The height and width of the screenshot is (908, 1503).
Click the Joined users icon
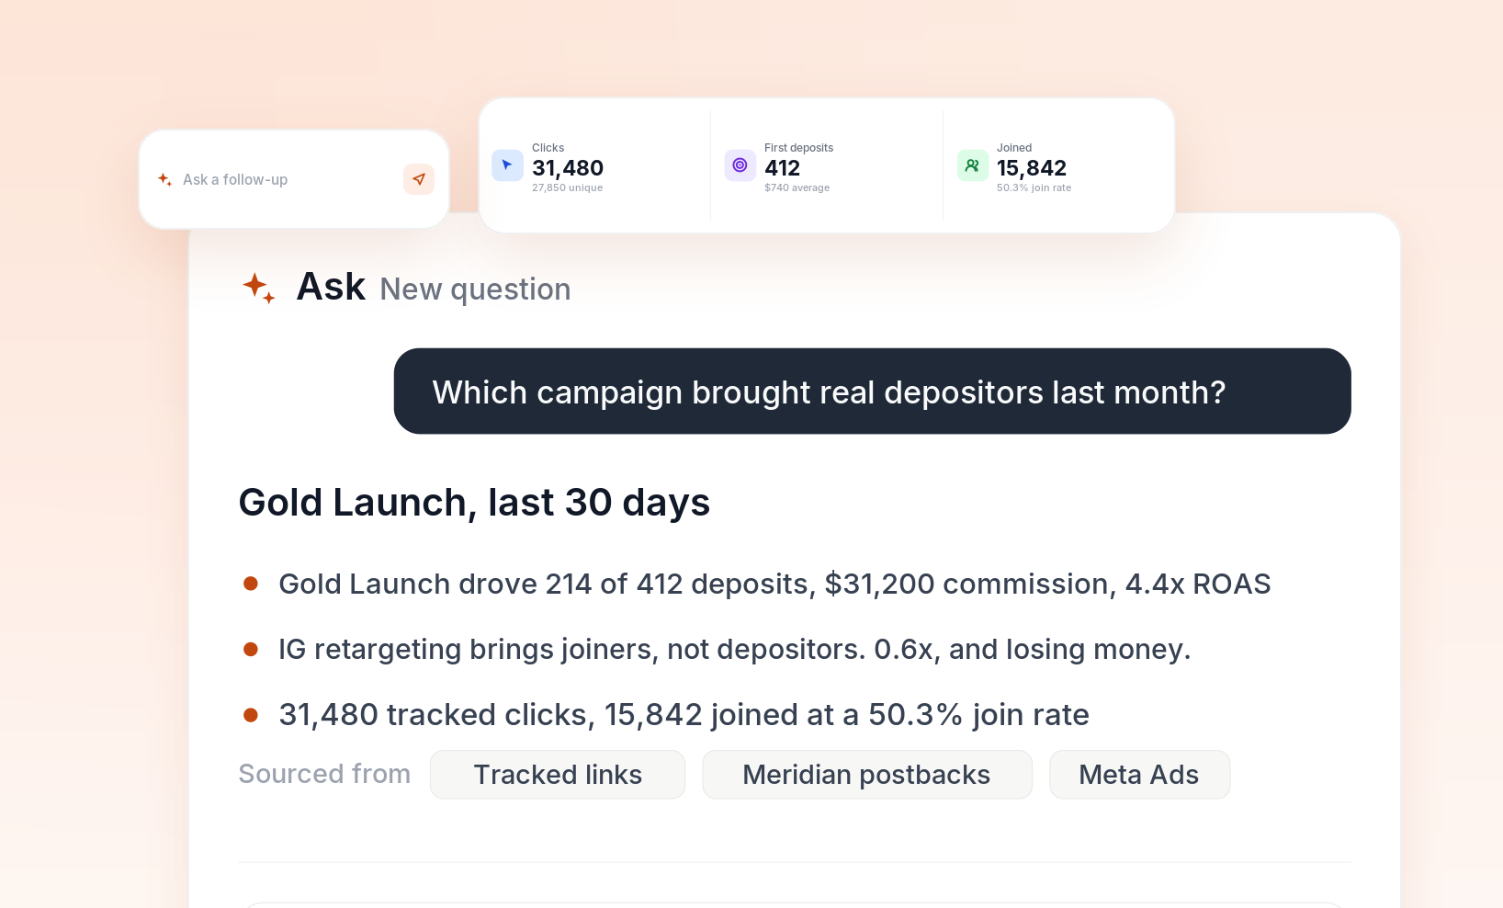tap(972, 165)
